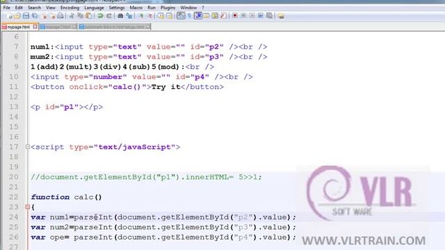Open the Search menu
The height and width of the screenshot is (250, 445).
[x=34, y=8]
